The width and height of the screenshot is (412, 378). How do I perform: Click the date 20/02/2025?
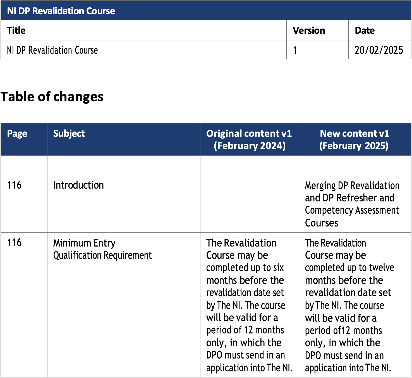[x=379, y=50]
